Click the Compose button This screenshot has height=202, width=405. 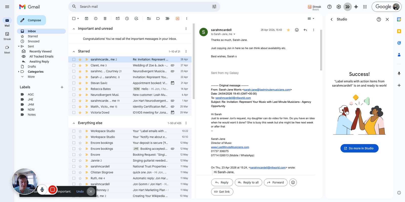click(x=31, y=20)
